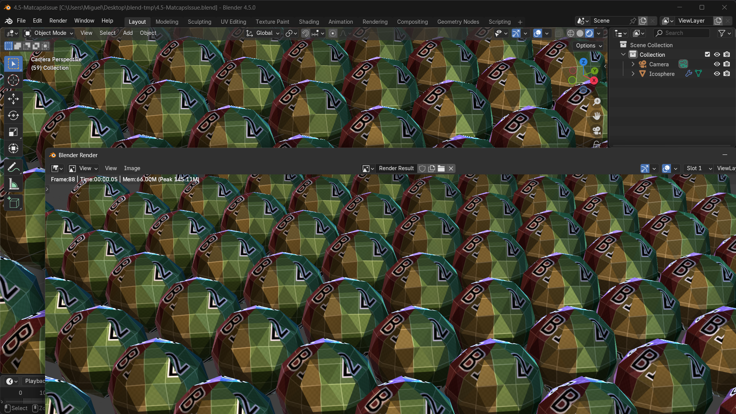The height and width of the screenshot is (414, 736).
Task: Select the Move tool
Action: [x=13, y=99]
